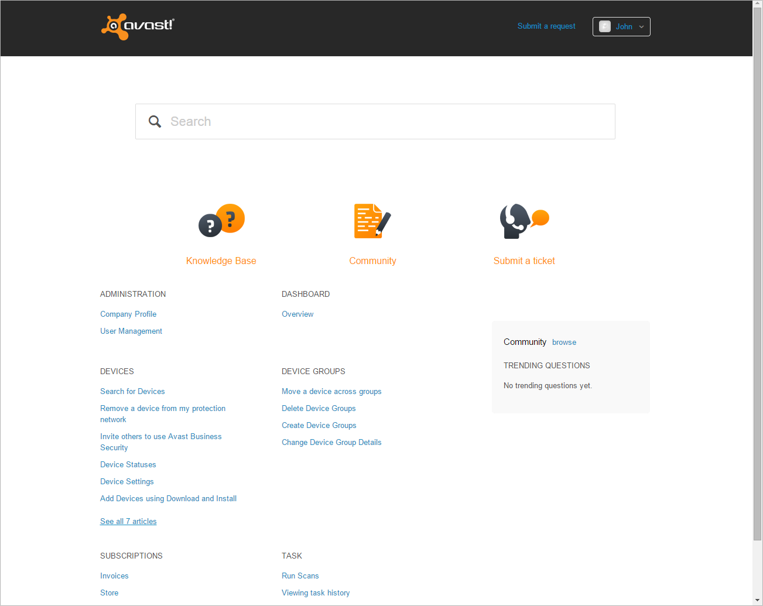View the Invoices subscription article
This screenshot has width=763, height=606.
pos(114,576)
